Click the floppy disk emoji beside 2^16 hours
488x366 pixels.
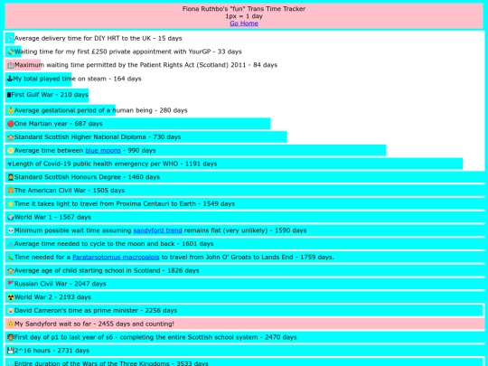click(x=10, y=351)
